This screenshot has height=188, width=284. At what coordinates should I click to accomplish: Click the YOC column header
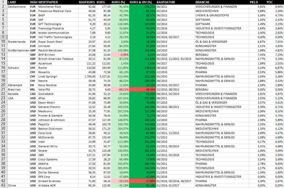pyautogui.click(x=275, y=2)
